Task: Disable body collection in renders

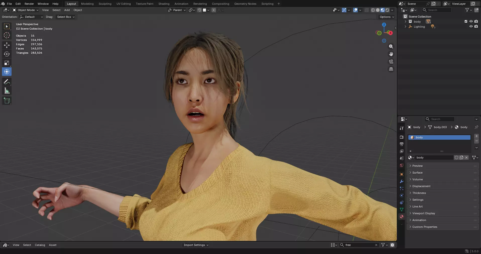Action: 476,21
